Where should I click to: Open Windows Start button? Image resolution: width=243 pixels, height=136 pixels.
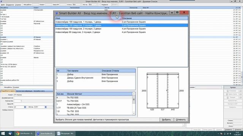(3, 133)
